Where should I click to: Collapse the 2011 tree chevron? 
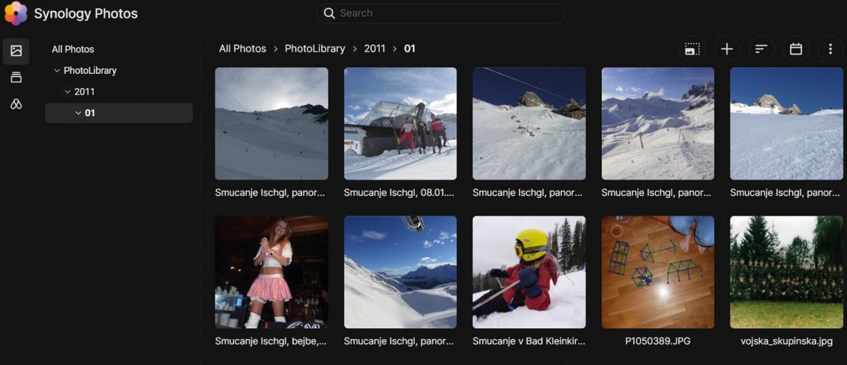click(x=68, y=92)
